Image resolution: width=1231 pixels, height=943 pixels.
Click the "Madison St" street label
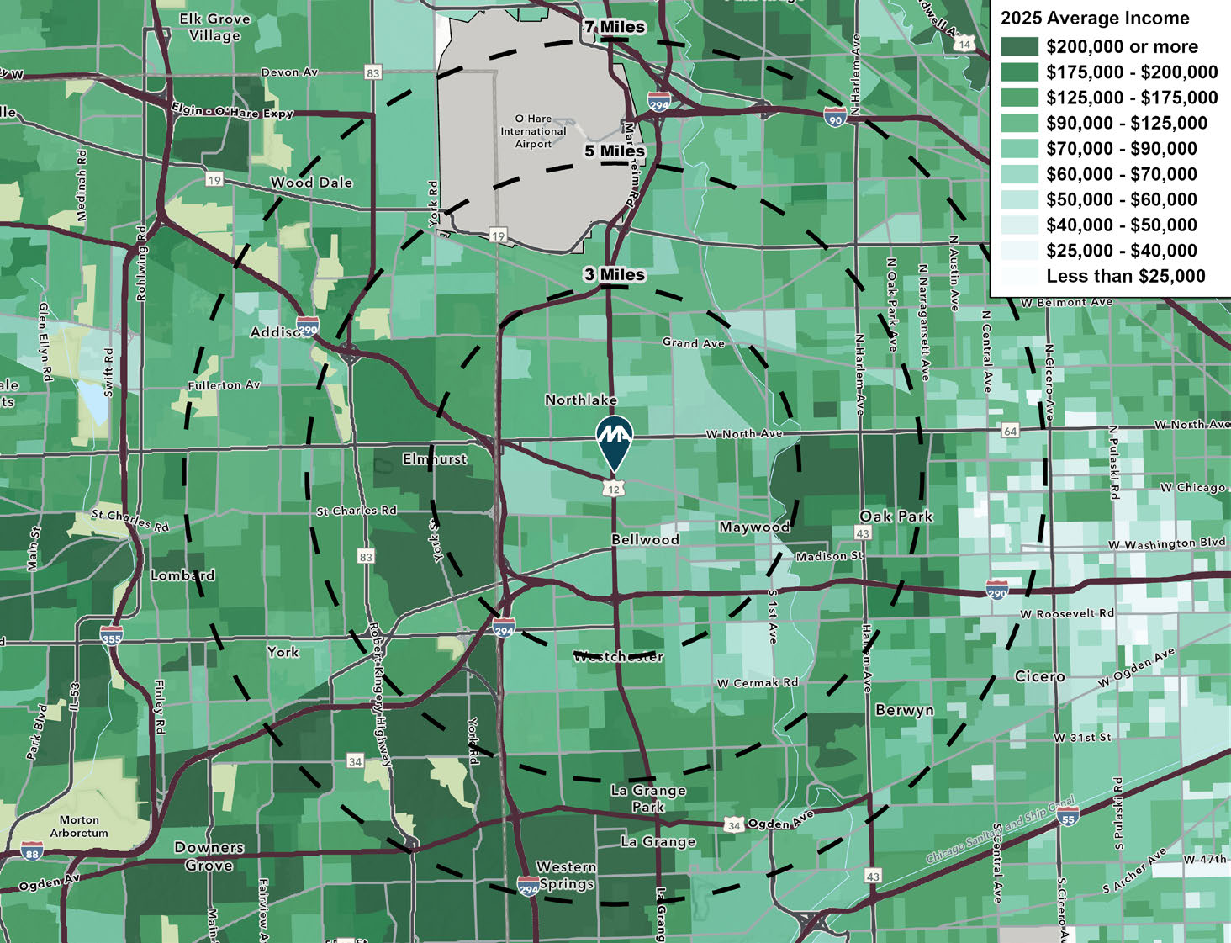tap(829, 556)
